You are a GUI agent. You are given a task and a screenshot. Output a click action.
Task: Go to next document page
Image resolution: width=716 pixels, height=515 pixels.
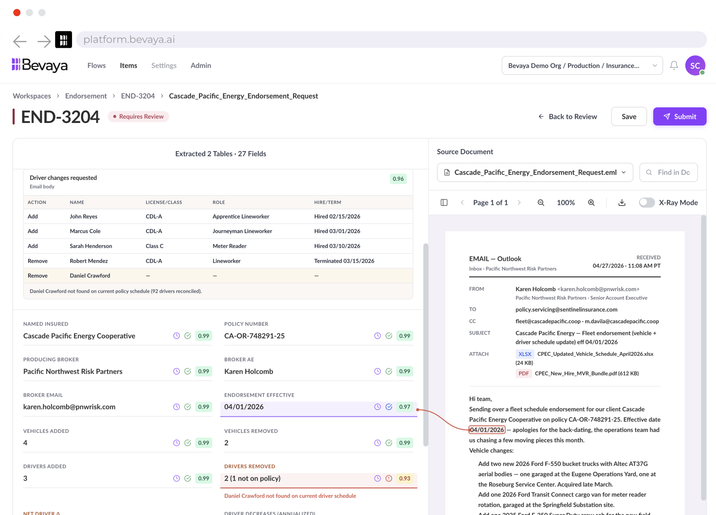(x=519, y=202)
